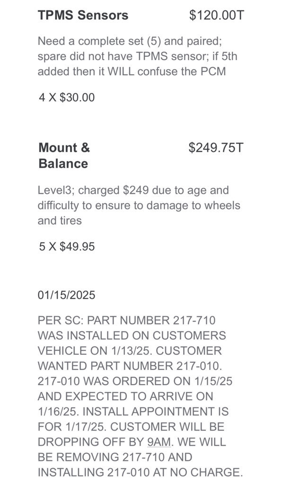Select the VEHICLE ON 1/13/25 line

tap(130, 351)
